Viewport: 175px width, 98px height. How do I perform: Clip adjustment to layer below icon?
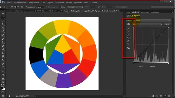coord(153,96)
